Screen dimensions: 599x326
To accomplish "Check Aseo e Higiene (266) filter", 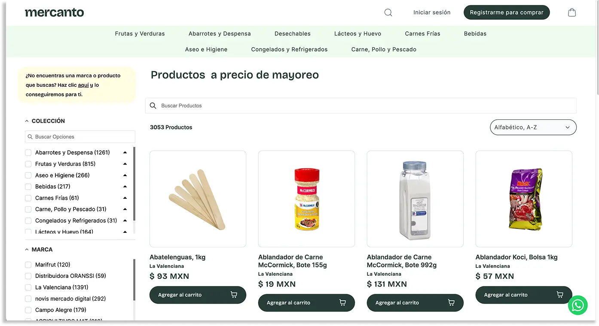I will (x=28, y=175).
